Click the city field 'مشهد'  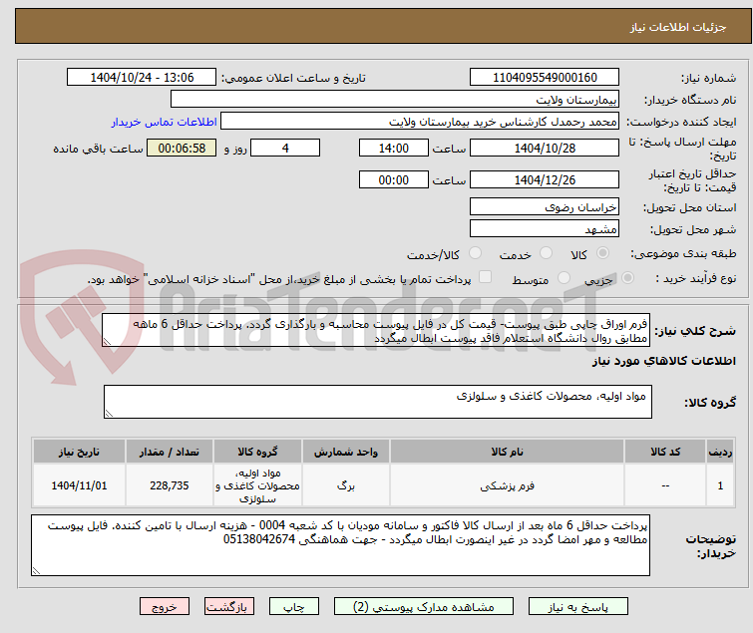[x=545, y=228]
